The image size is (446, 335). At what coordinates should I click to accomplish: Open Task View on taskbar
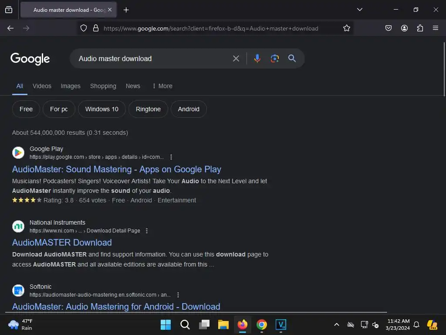[204, 325]
